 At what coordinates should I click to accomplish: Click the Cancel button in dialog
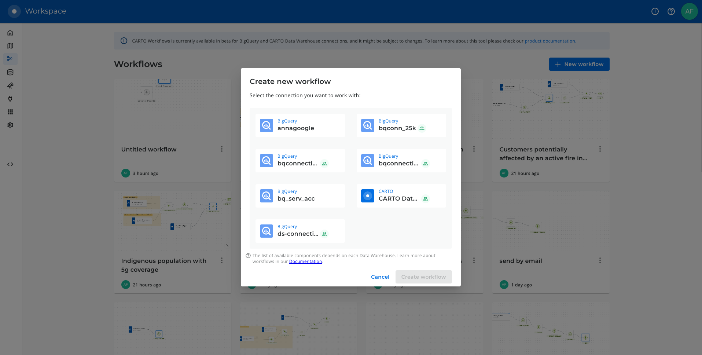click(x=380, y=277)
